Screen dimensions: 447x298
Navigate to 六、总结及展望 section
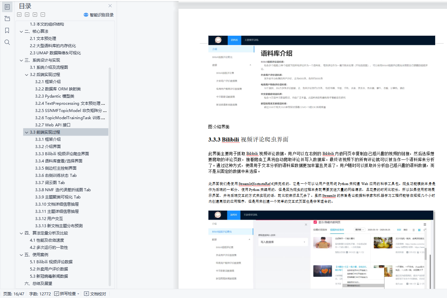[x=38, y=284]
